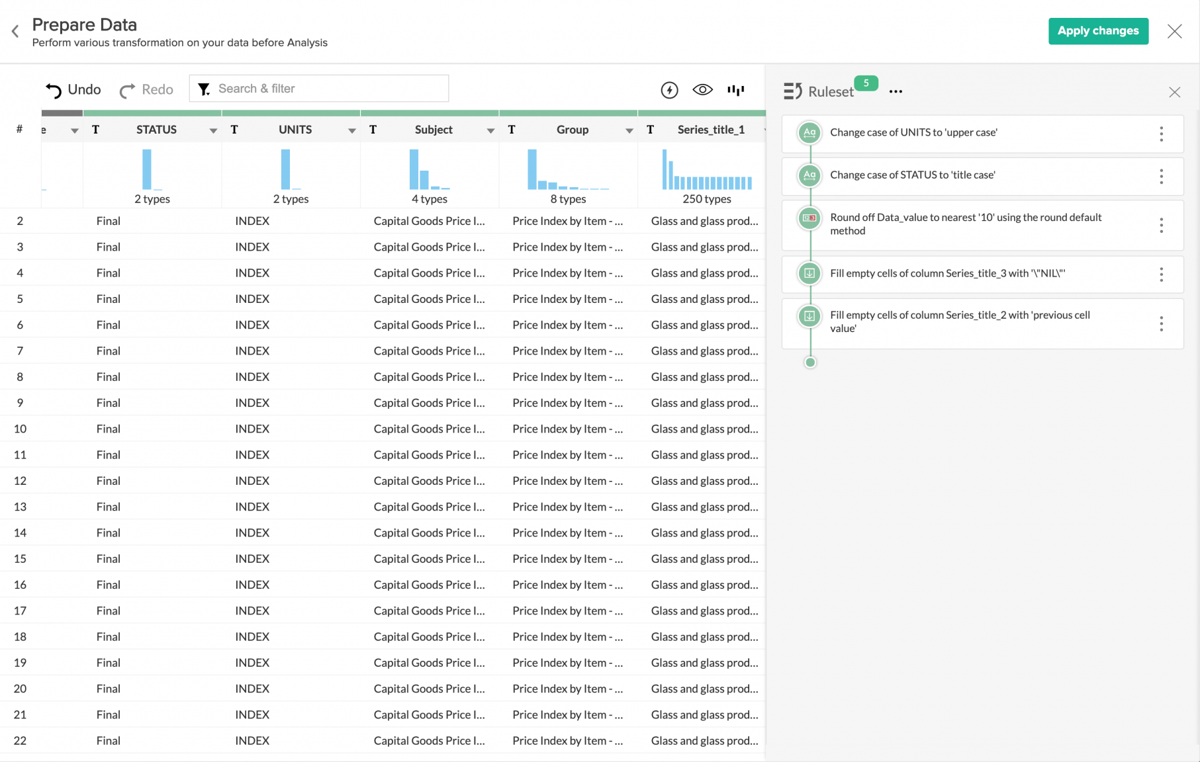Open options for 'Round off Data_value' rule
The image size is (1200, 762).
(1161, 226)
